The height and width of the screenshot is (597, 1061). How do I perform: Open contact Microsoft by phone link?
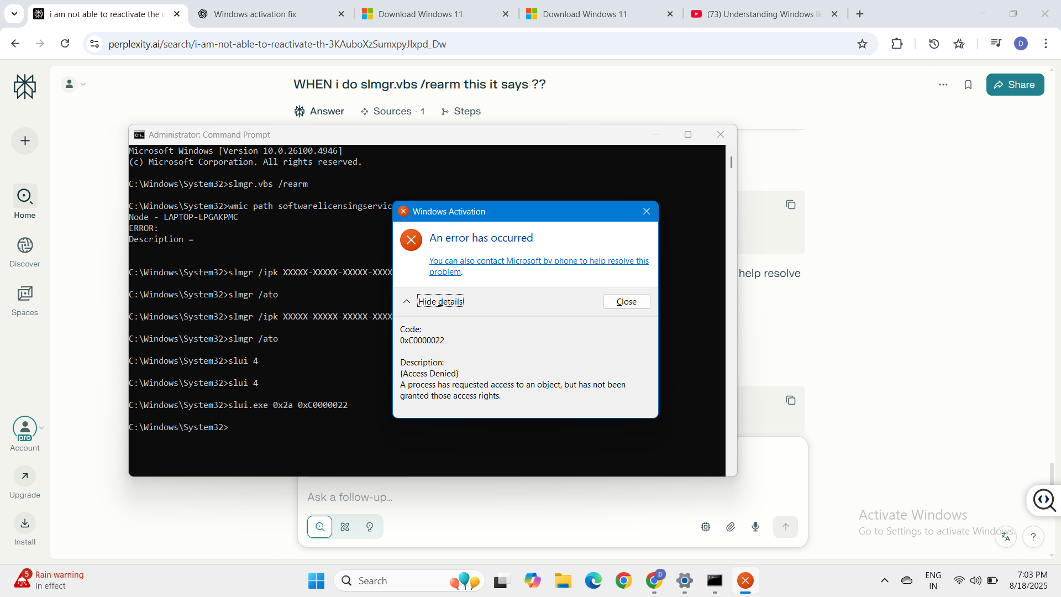(x=539, y=261)
